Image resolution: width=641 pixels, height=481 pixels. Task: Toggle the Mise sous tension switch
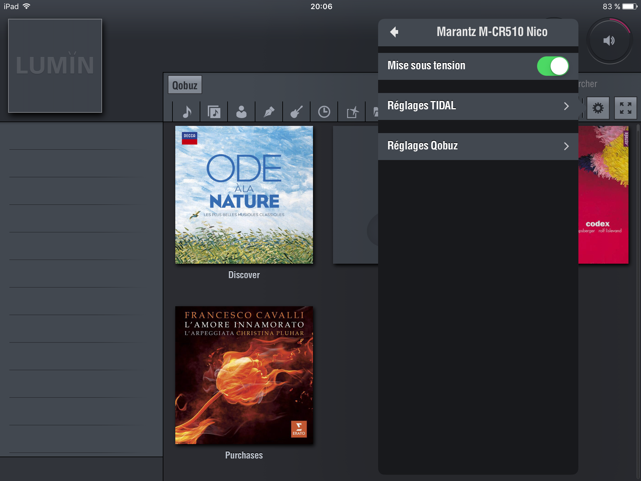click(x=553, y=66)
